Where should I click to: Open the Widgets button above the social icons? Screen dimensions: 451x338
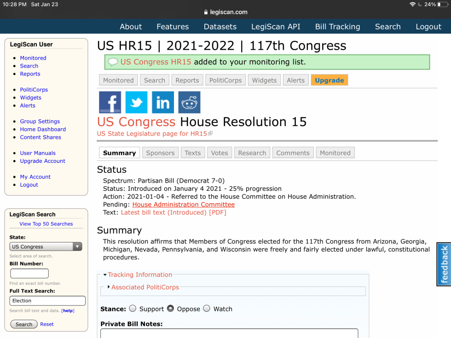[264, 80]
